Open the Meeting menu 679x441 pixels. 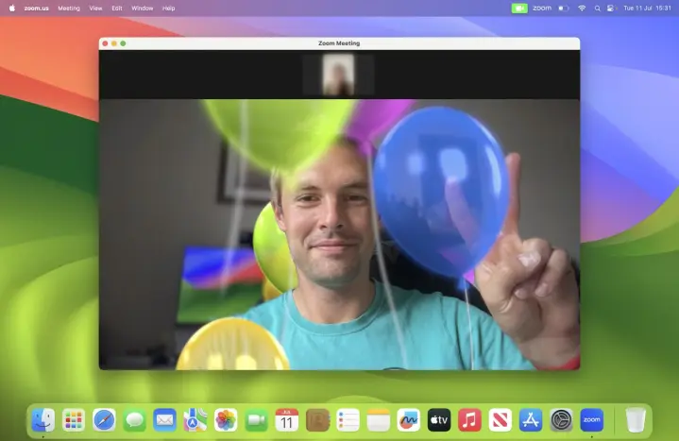pyautogui.click(x=69, y=8)
